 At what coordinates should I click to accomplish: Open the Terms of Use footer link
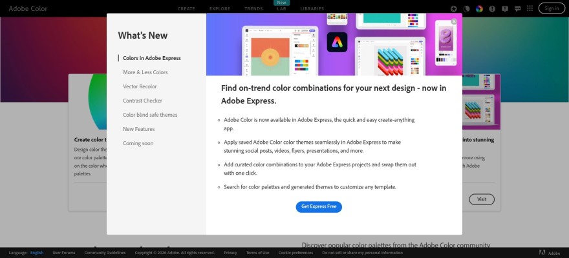click(x=257, y=253)
